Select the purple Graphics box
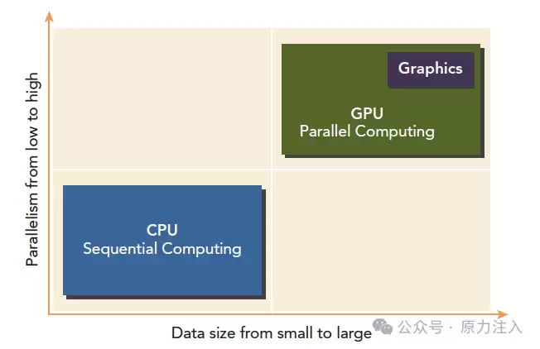 (x=431, y=69)
